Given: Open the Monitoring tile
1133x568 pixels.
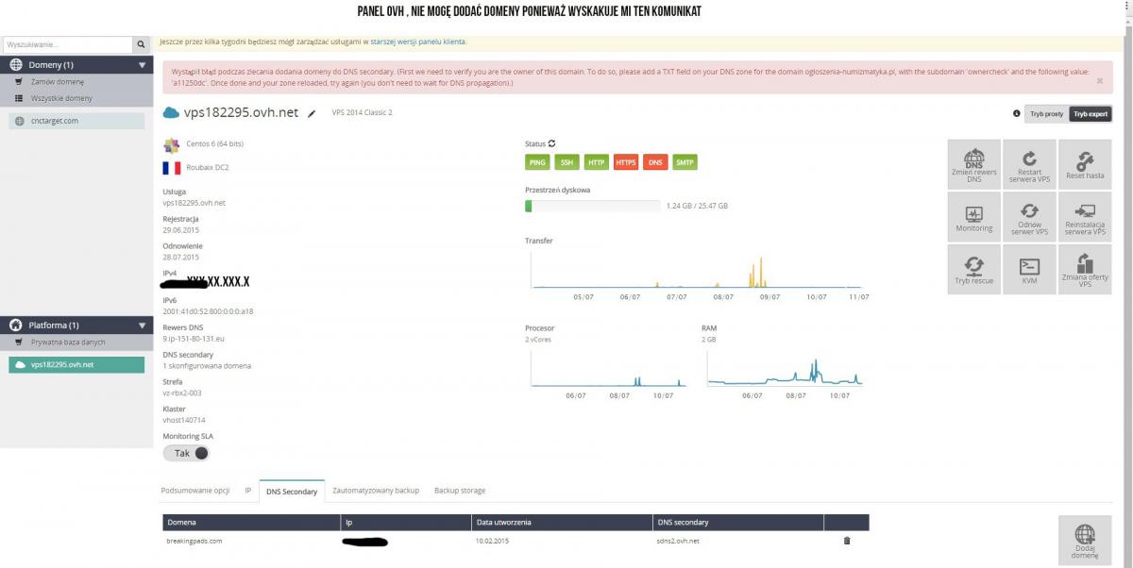Looking at the screenshot, I should [974, 218].
